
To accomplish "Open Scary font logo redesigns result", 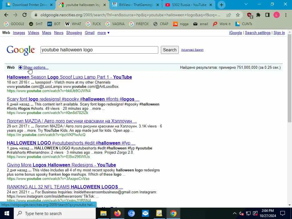I will tap(73, 99).
